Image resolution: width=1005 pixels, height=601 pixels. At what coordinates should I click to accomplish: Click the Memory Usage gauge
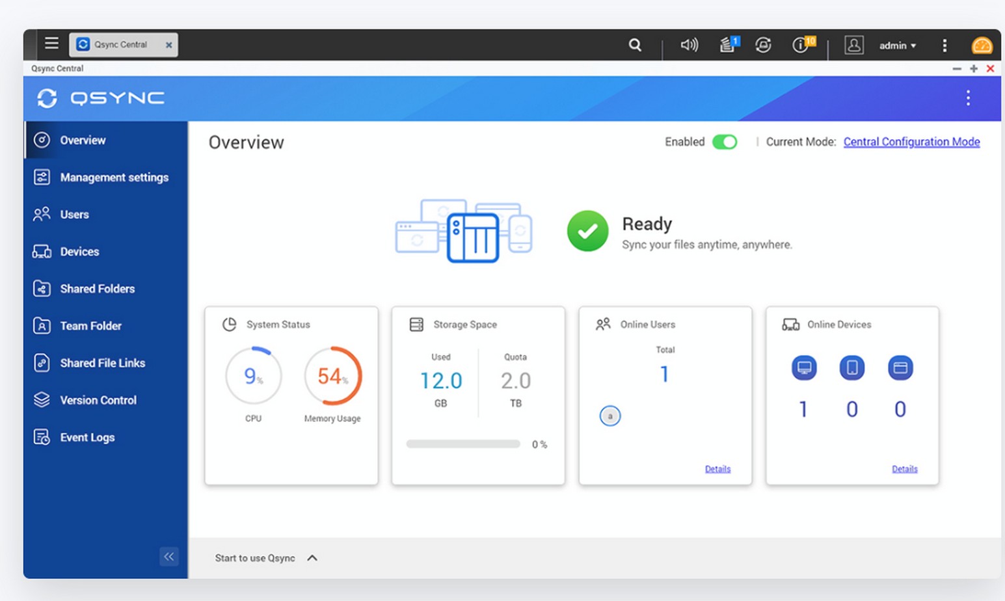coord(333,376)
